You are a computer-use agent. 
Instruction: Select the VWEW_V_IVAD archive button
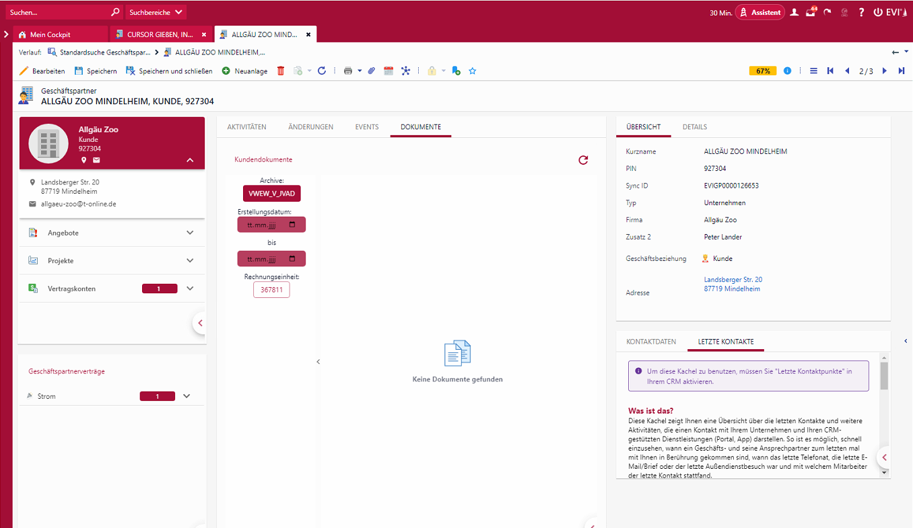point(271,194)
